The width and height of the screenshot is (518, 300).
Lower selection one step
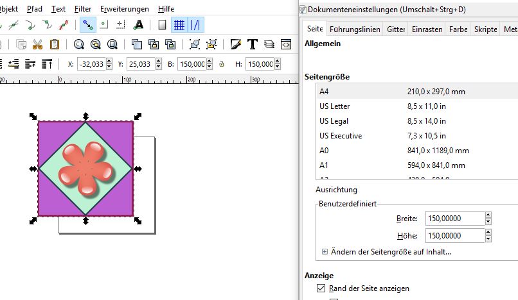13,64
